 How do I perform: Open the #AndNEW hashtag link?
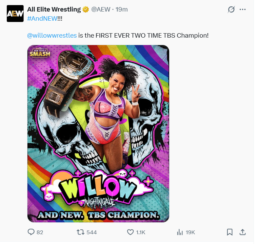pyautogui.click(x=42, y=18)
